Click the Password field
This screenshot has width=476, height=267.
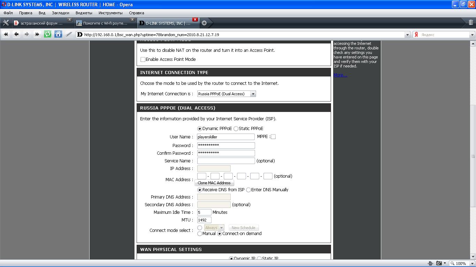[226, 145]
